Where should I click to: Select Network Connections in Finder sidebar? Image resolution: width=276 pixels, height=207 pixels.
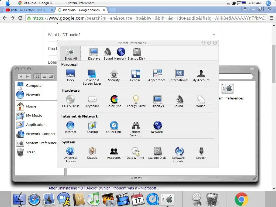36,134
